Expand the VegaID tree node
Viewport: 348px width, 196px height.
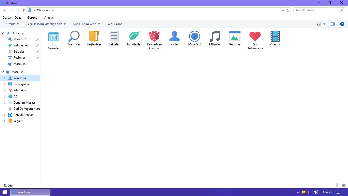pyautogui.click(x=5, y=121)
